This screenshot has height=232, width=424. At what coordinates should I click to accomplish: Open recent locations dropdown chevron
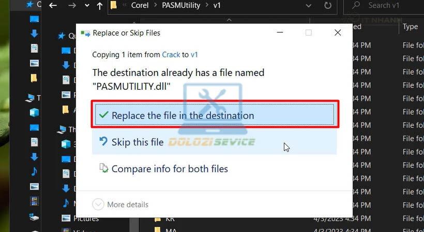[86, 6]
